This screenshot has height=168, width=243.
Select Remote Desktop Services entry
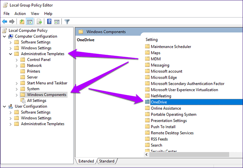pos(172,133)
